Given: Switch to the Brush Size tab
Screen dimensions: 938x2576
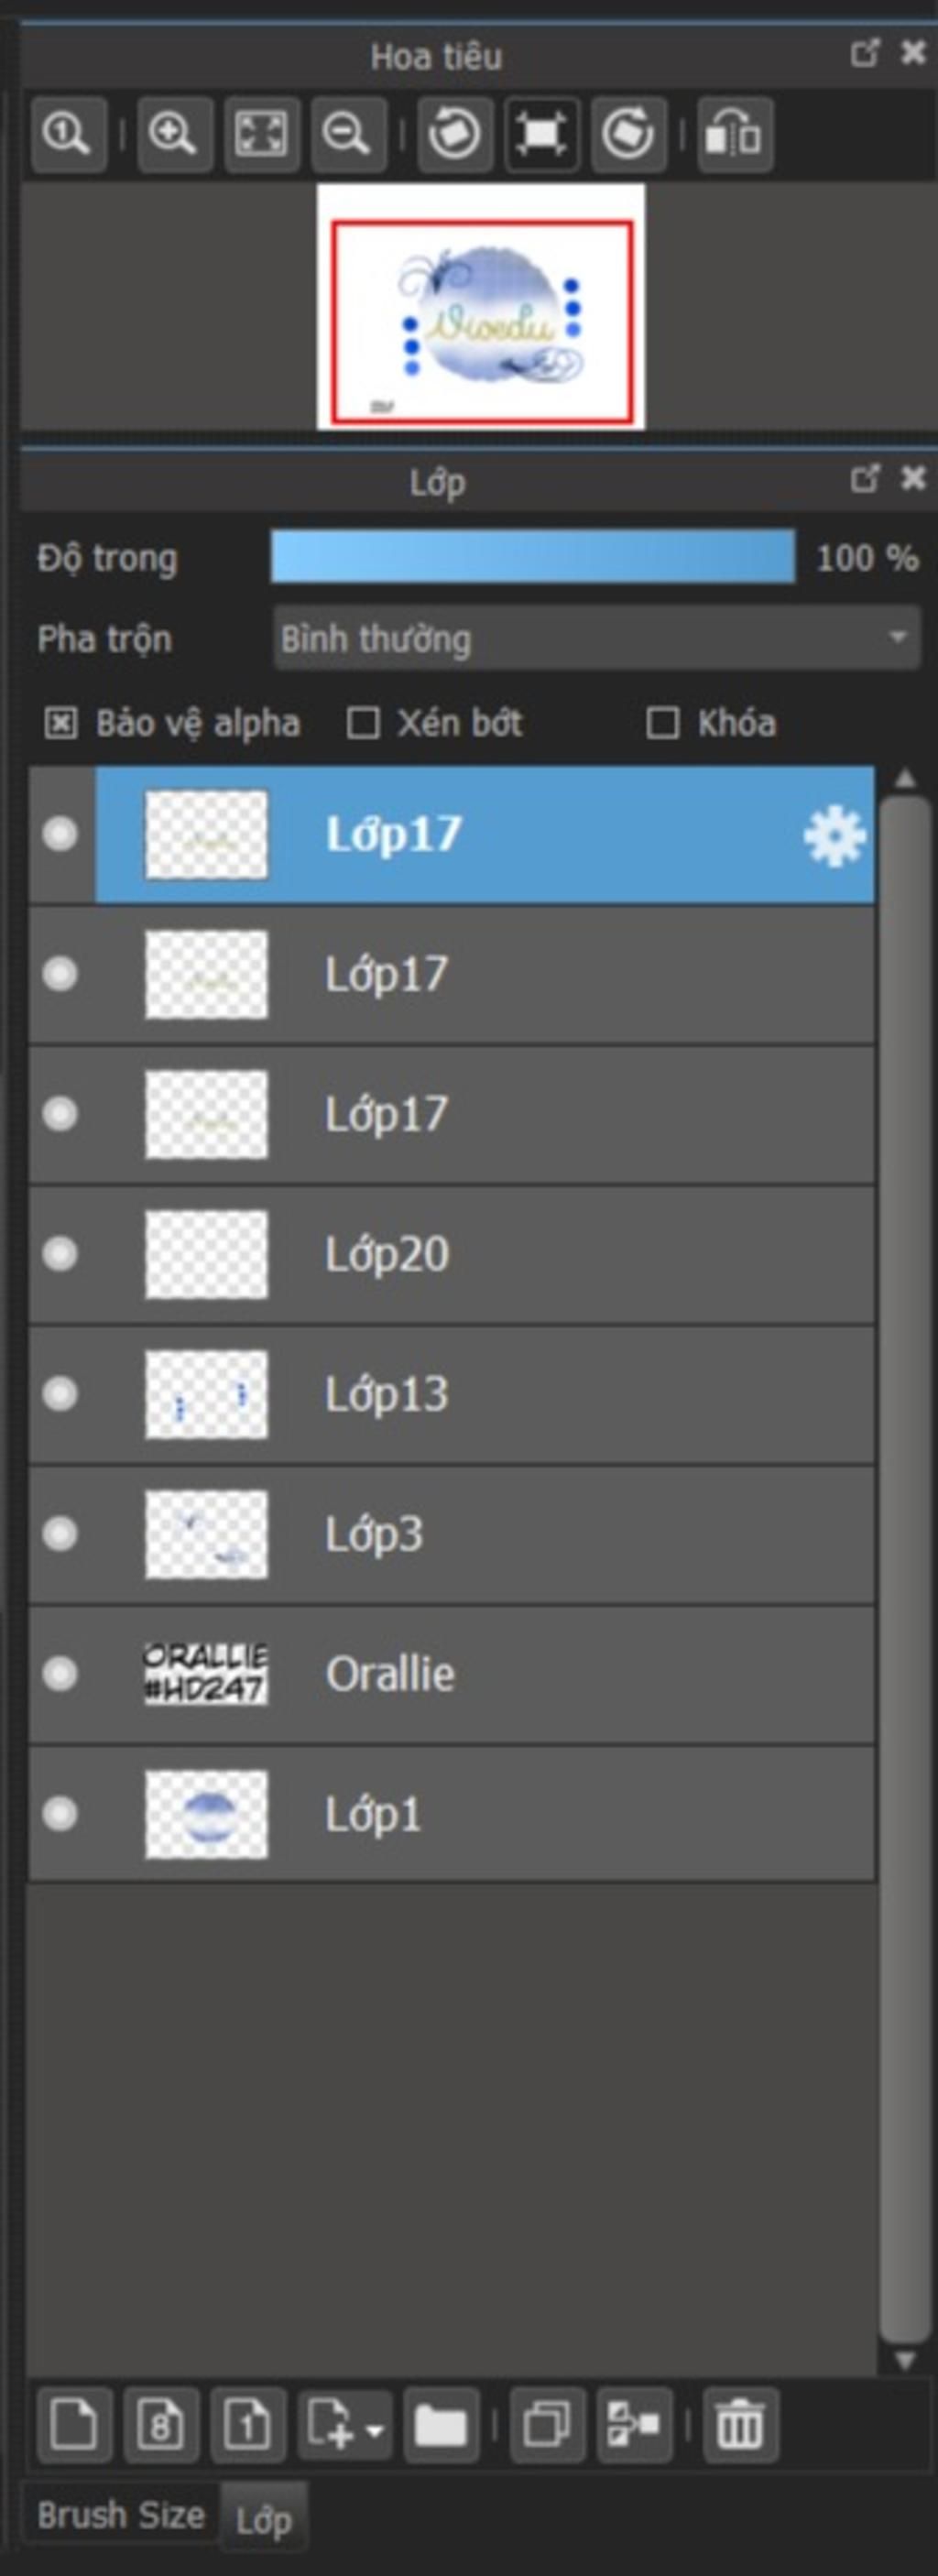Looking at the screenshot, I should (x=121, y=2515).
